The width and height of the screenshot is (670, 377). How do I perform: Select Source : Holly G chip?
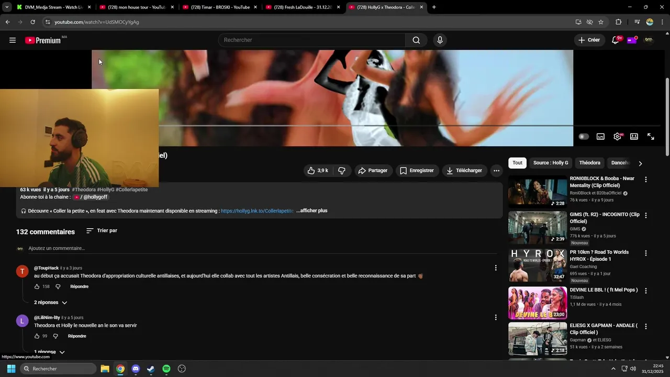pos(551,163)
